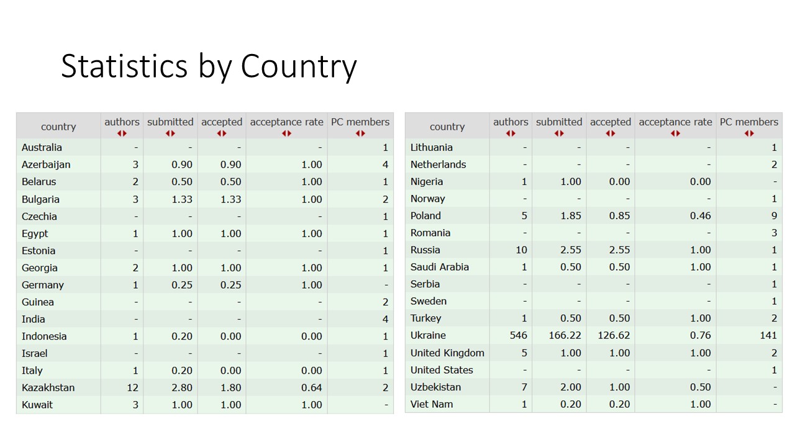Click Poland's PC members value 9

774,216
